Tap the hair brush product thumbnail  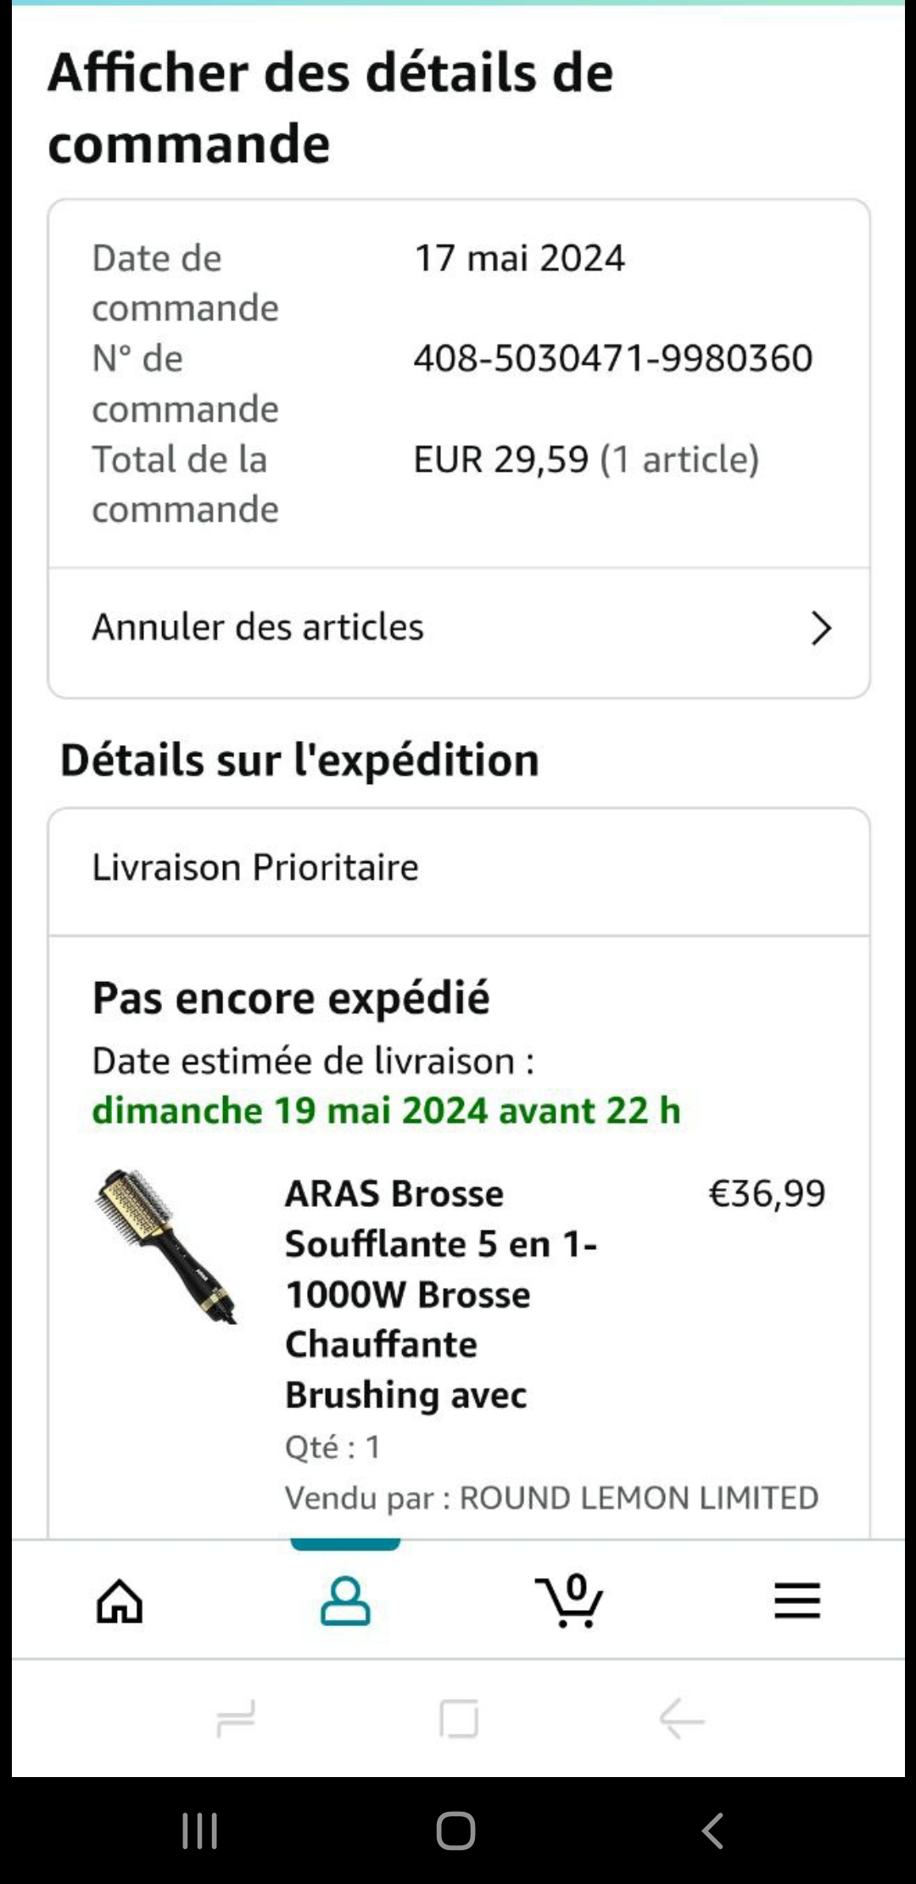166,1247
